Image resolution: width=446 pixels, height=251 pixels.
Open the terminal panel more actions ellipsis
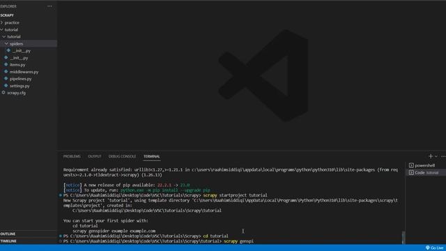tap(443, 156)
